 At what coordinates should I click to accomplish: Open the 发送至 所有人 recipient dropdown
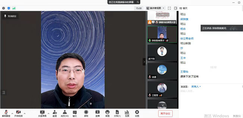click(x=196, y=86)
